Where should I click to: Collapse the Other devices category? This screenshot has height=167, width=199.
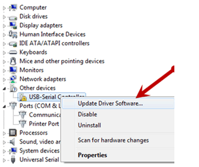tap(4, 89)
